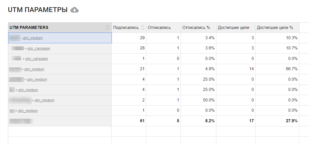
Task: Select the Отписались column header
Action: [x=159, y=28]
